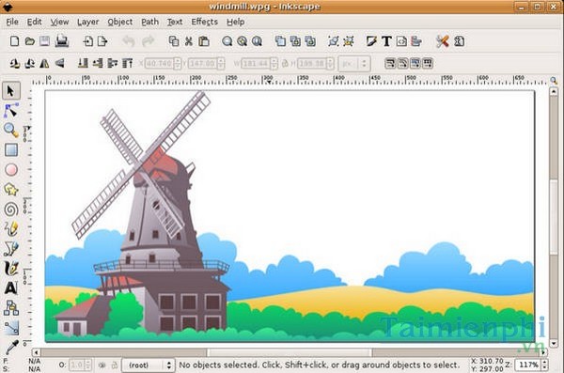The image size is (564, 373).
Task: Select the Selector arrow tool
Action: (x=11, y=90)
